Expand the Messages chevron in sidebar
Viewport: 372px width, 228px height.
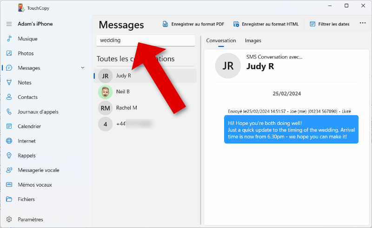coord(83,68)
